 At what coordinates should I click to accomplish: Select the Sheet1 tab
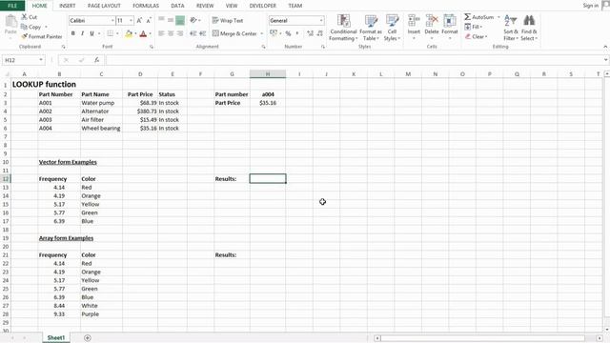click(56, 337)
